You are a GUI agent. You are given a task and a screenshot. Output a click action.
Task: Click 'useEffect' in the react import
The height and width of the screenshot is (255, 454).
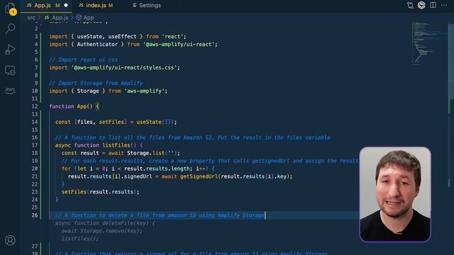click(122, 36)
